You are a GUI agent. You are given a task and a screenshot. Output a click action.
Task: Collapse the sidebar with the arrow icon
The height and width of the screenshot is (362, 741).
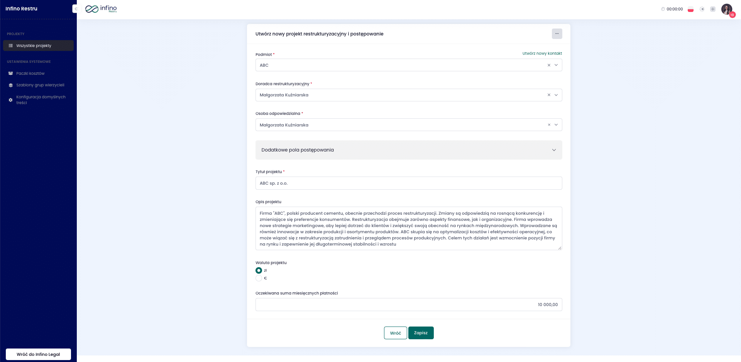pyautogui.click(x=76, y=9)
